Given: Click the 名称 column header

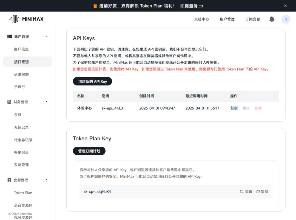Looking at the screenshot, I should 81,96.
